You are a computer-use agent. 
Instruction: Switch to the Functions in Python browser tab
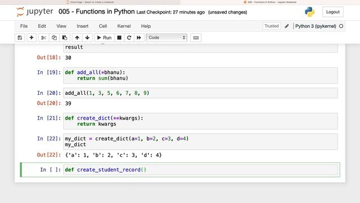pos(270,2)
